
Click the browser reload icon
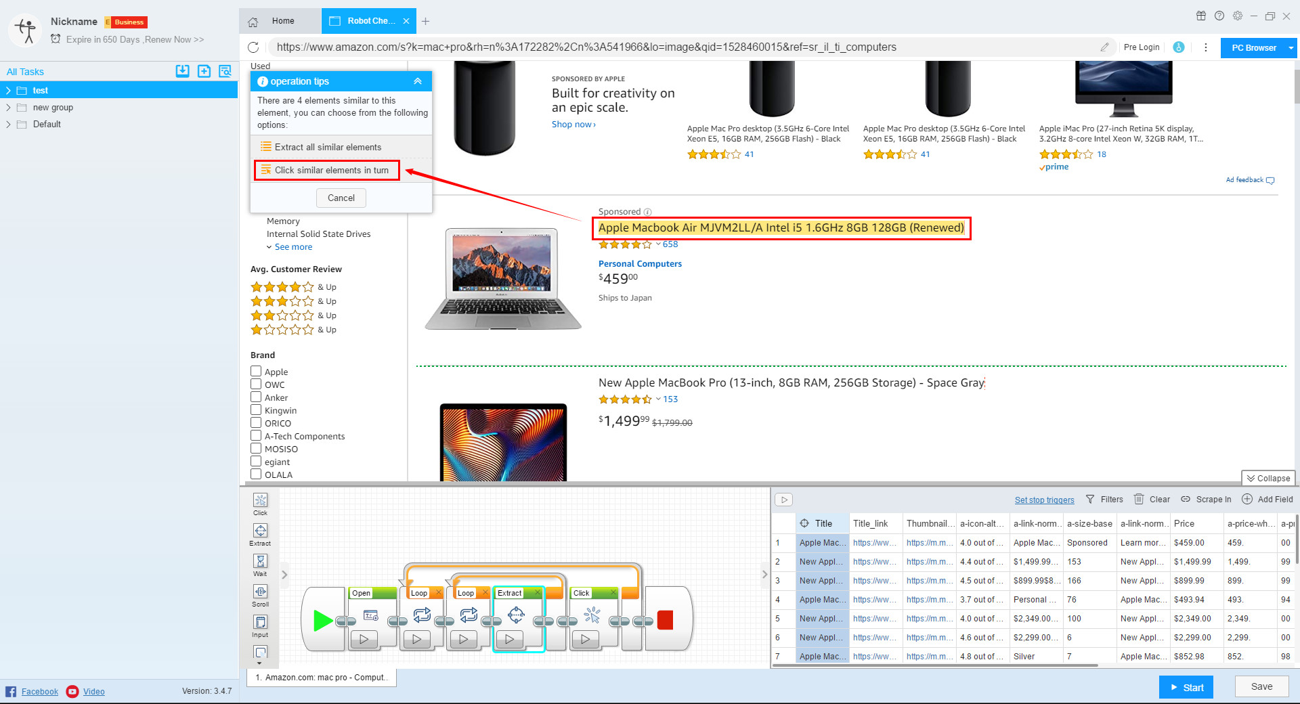tap(253, 47)
